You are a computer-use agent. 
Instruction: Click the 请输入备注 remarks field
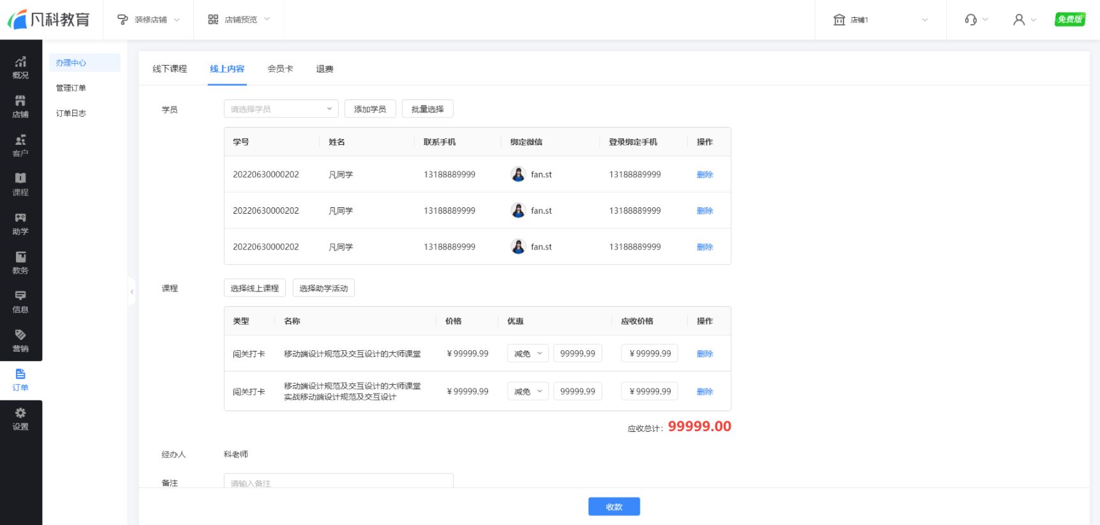(x=338, y=482)
